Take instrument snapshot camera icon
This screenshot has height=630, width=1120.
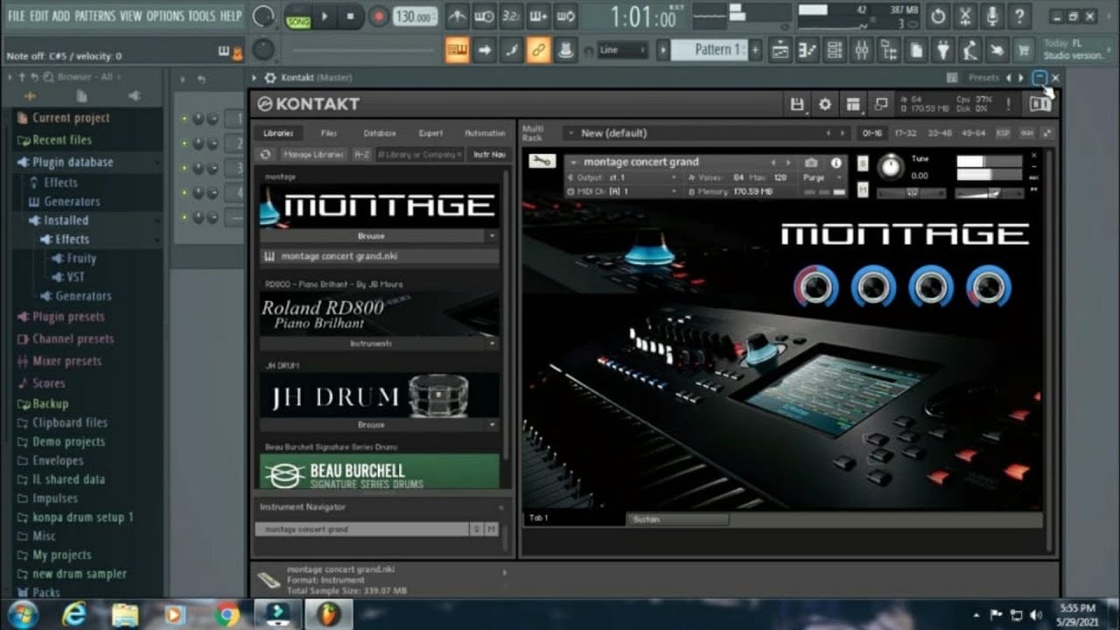(x=811, y=163)
